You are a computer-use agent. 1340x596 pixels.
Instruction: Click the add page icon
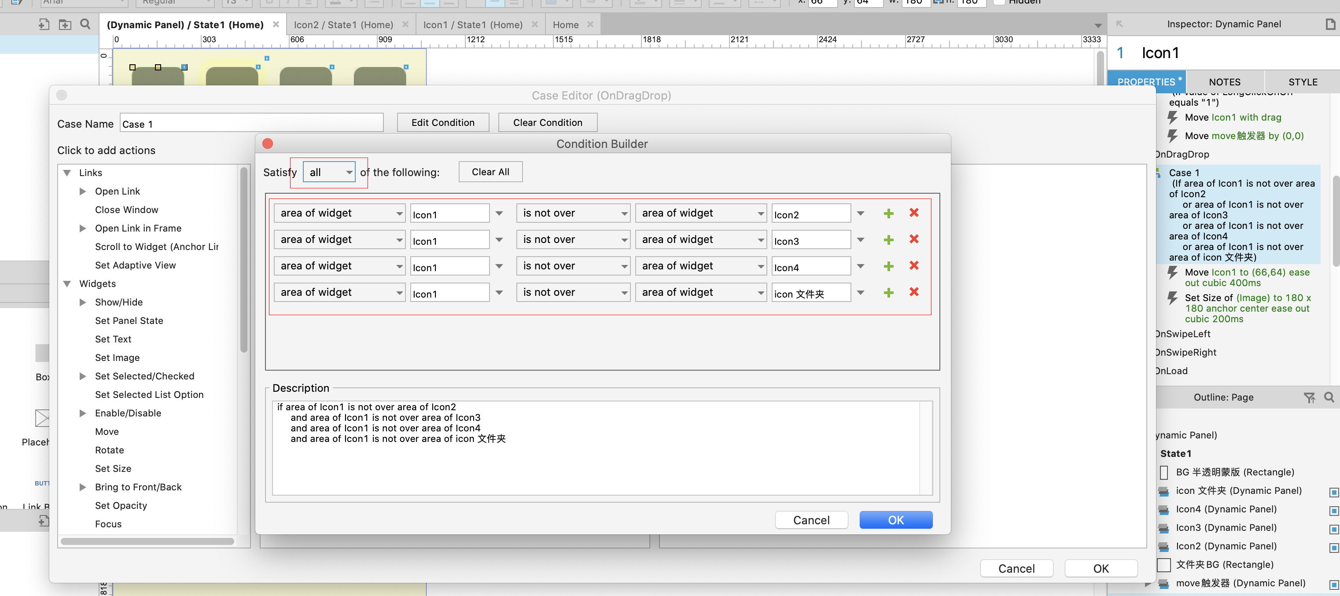pos(44,25)
